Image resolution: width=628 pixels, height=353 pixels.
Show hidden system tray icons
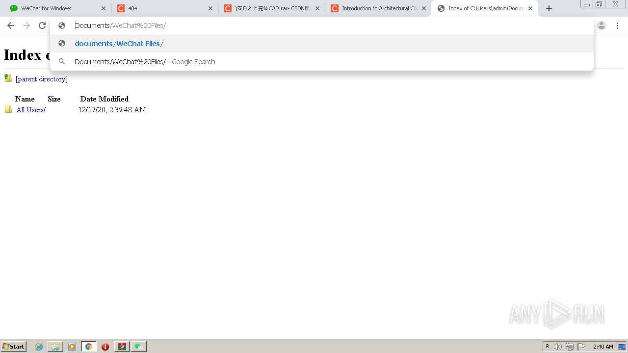[547, 347]
